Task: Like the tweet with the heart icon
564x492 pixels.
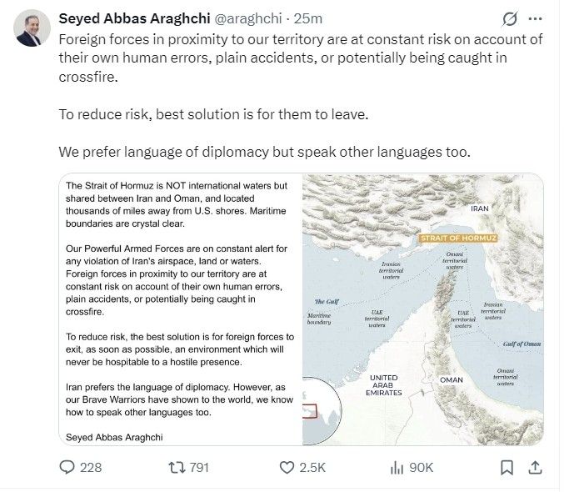Action: [287, 468]
